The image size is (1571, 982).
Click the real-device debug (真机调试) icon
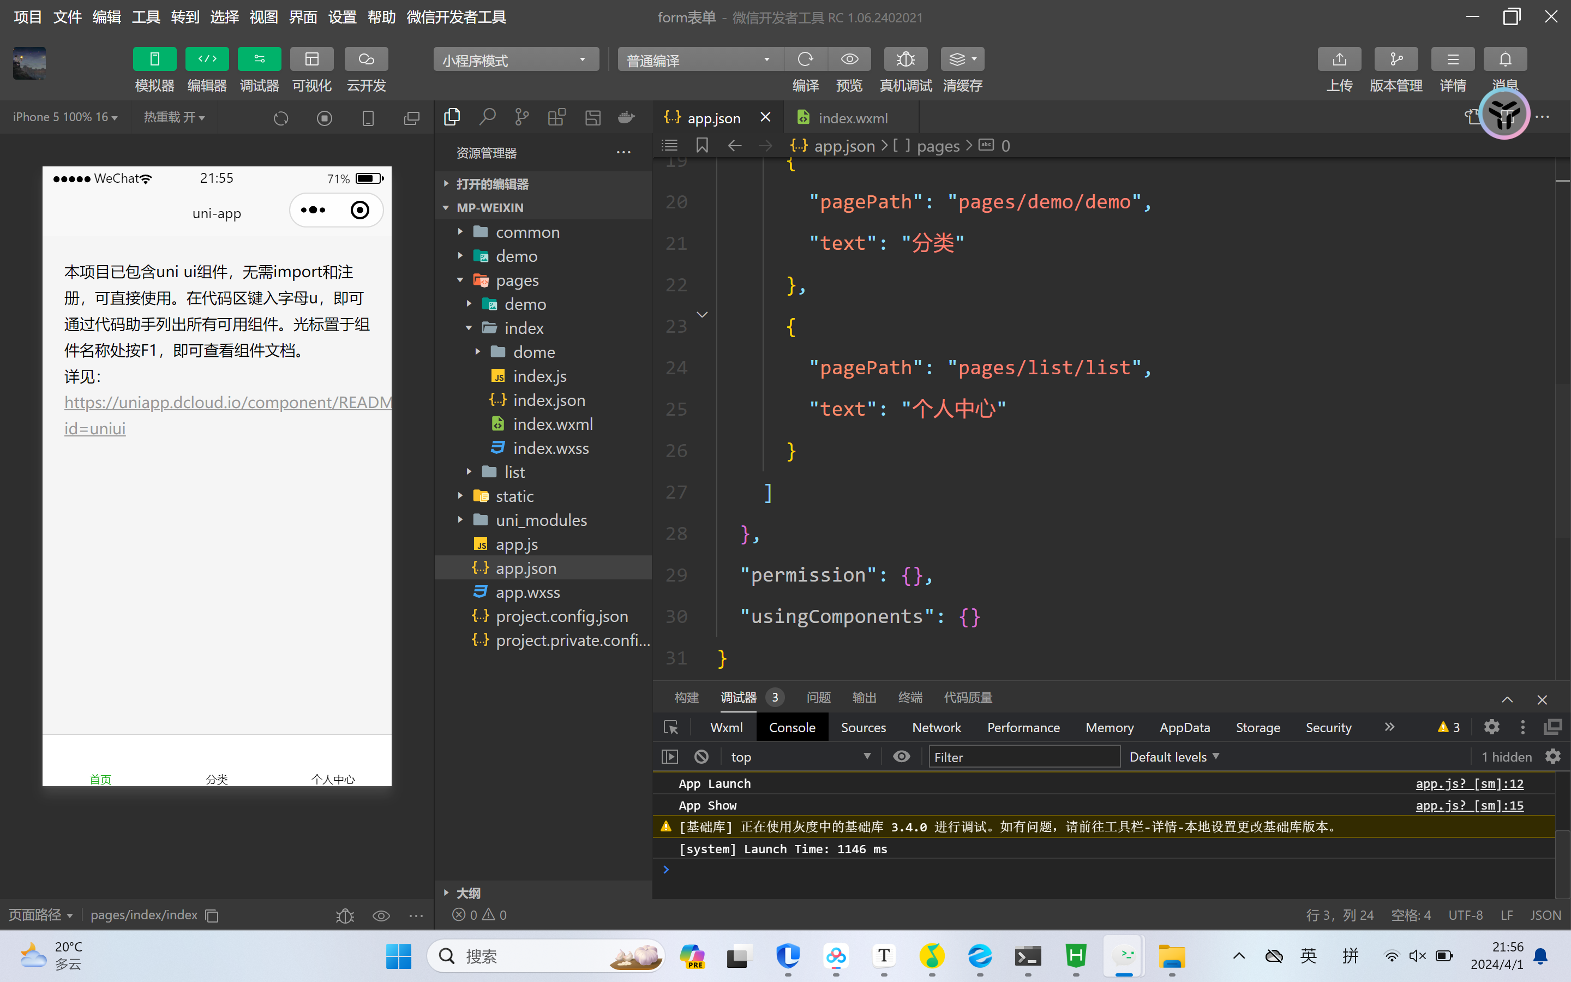[905, 59]
